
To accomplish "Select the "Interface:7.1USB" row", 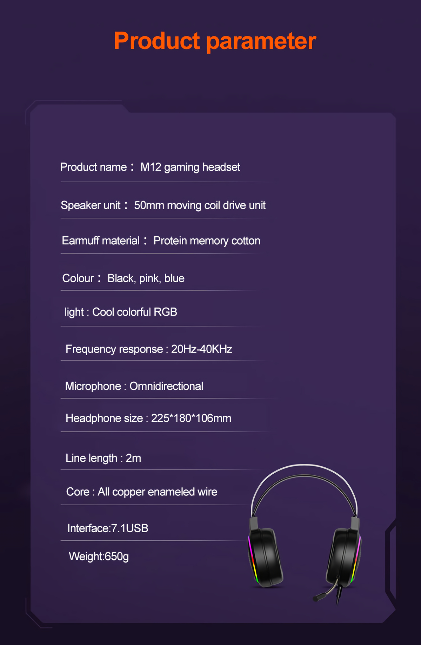I will click(108, 528).
